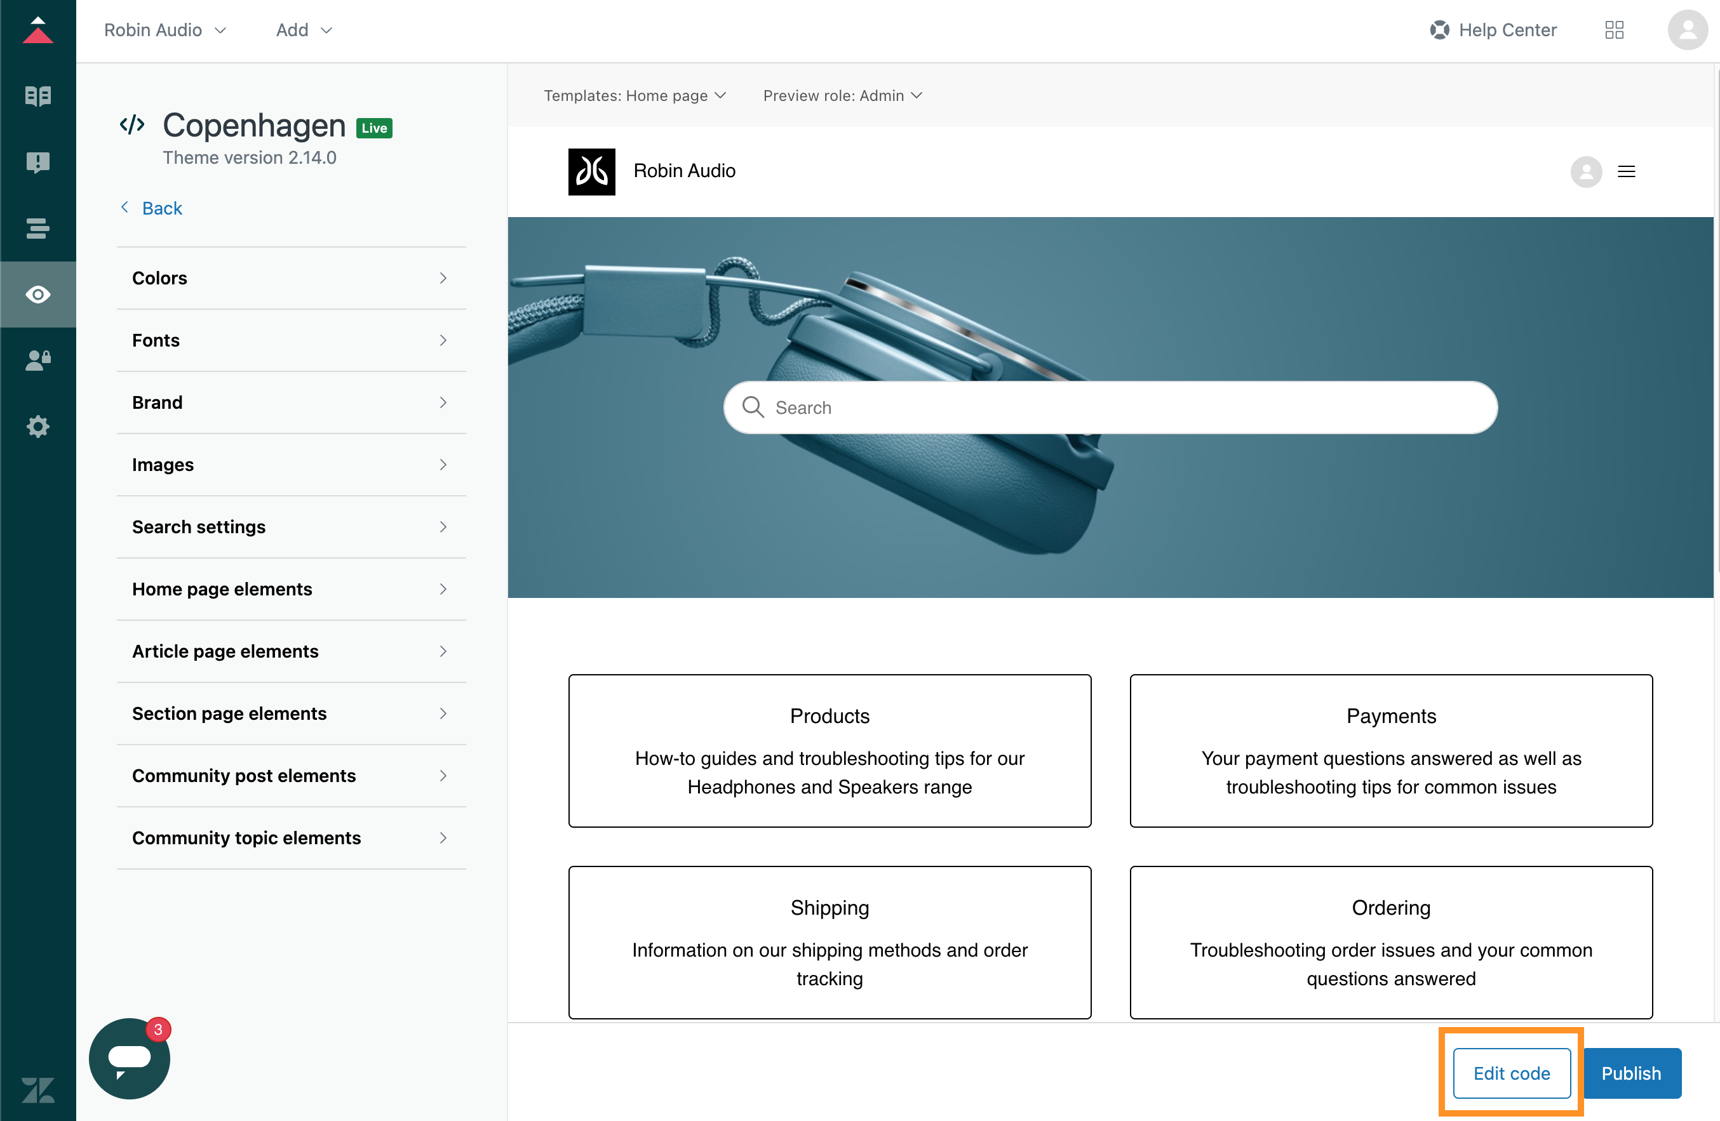The width and height of the screenshot is (1720, 1121).
Task: Open the chat widget with 3 notifications
Action: pos(130,1058)
